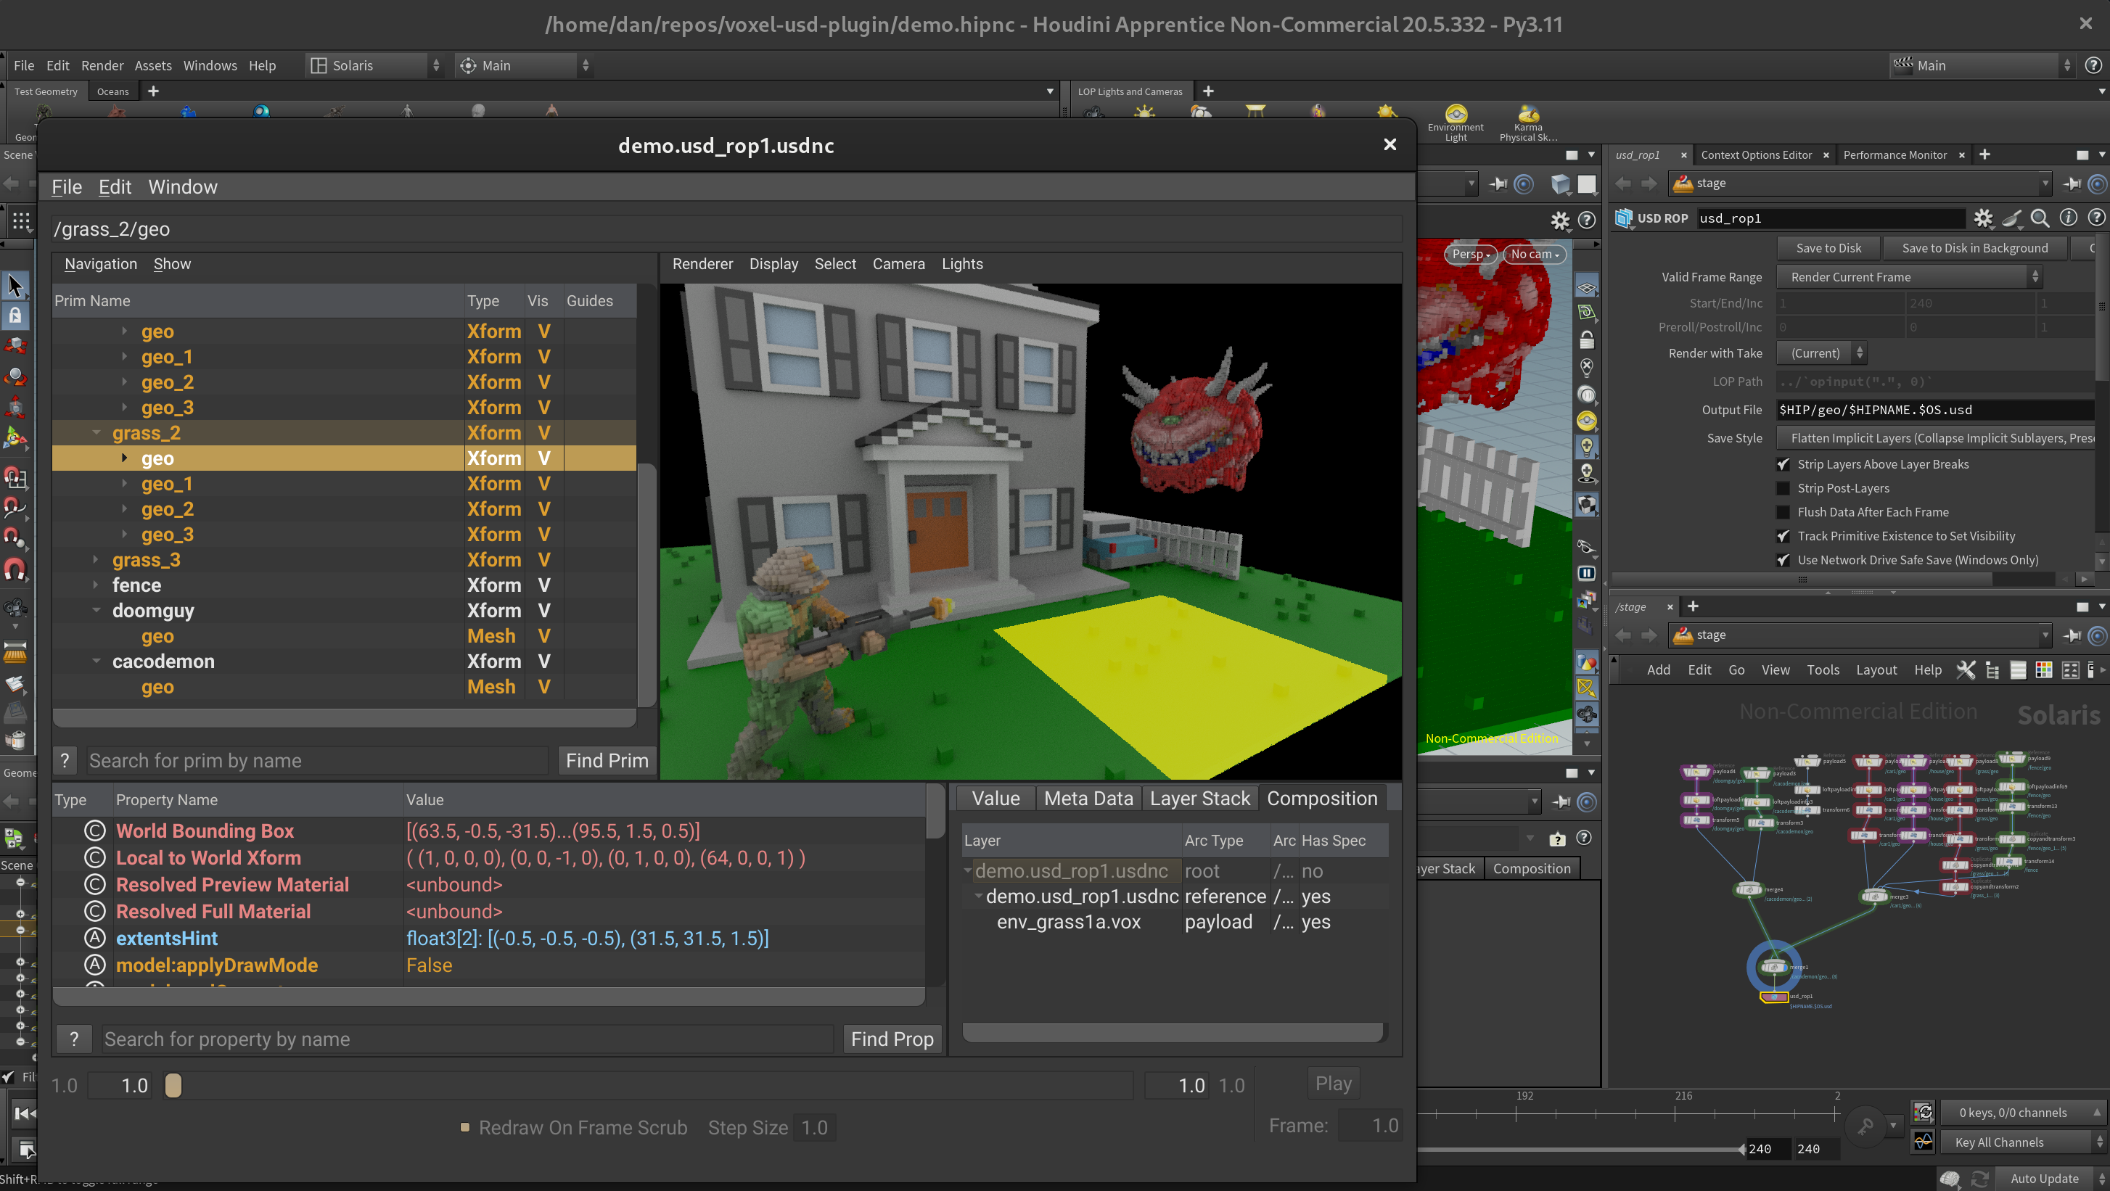Collapse the grass_2 prim tree row
Viewport: 2110px width, 1191px height.
click(96, 433)
